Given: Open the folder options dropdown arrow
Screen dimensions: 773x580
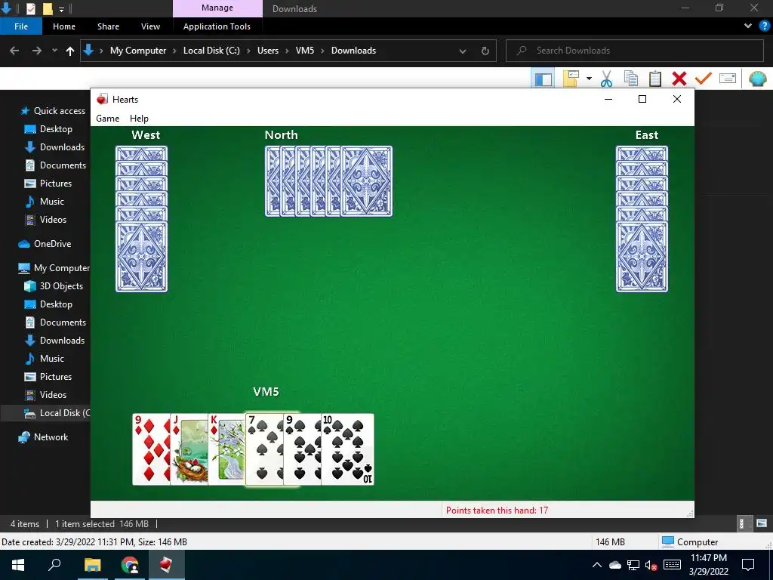Looking at the screenshot, I should click(x=589, y=79).
